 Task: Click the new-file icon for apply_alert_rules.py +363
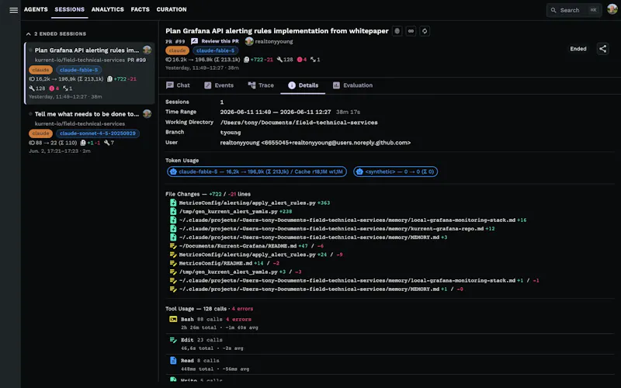coord(173,203)
